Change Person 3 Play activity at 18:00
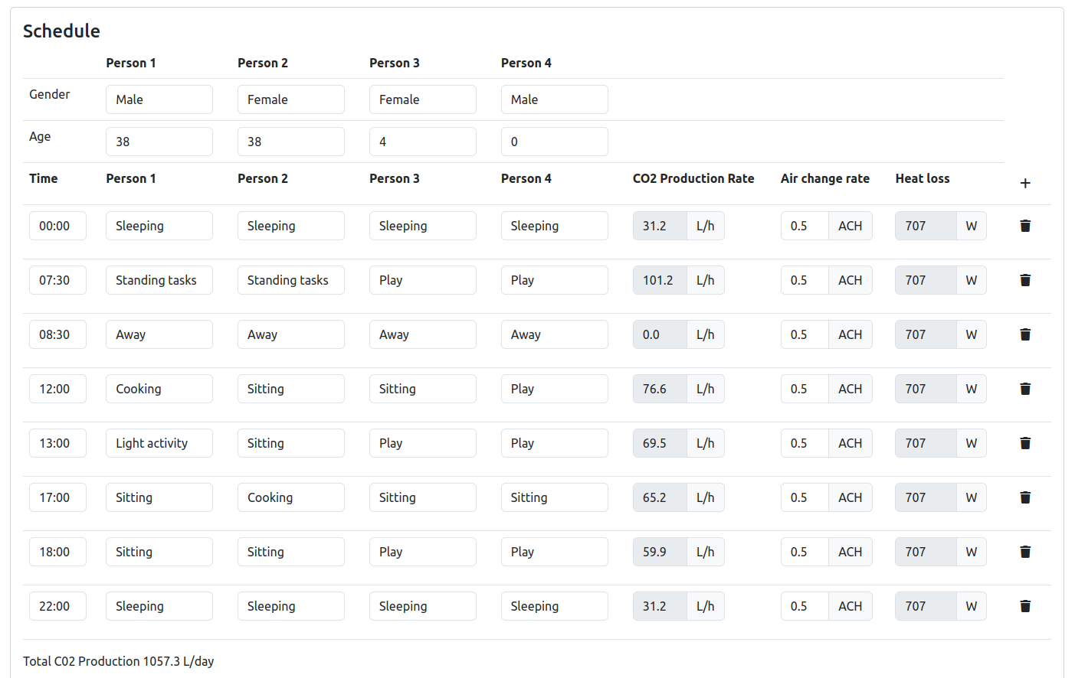This screenshot has width=1075, height=678. (x=423, y=552)
